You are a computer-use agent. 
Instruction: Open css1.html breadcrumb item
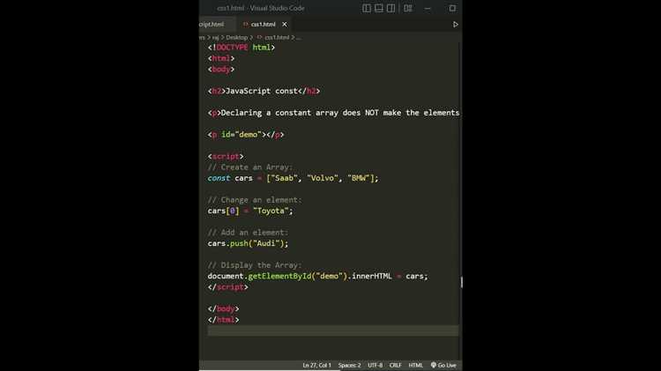tap(277, 38)
